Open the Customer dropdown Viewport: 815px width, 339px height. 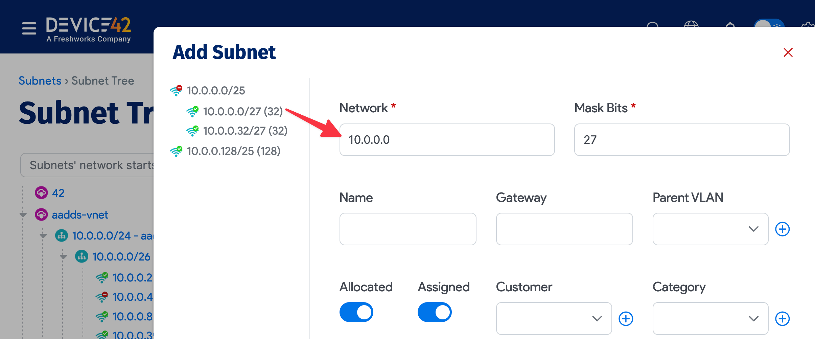tap(554, 318)
